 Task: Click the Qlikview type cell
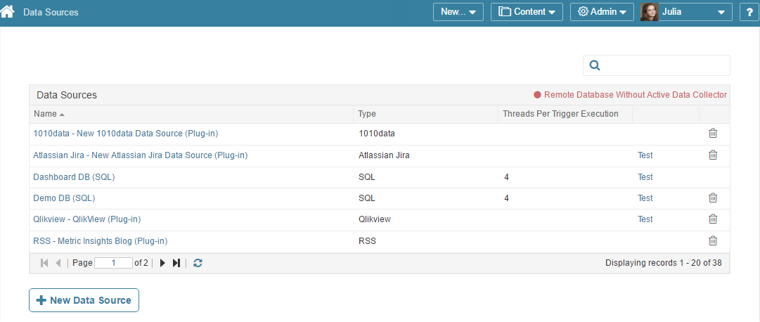click(375, 219)
